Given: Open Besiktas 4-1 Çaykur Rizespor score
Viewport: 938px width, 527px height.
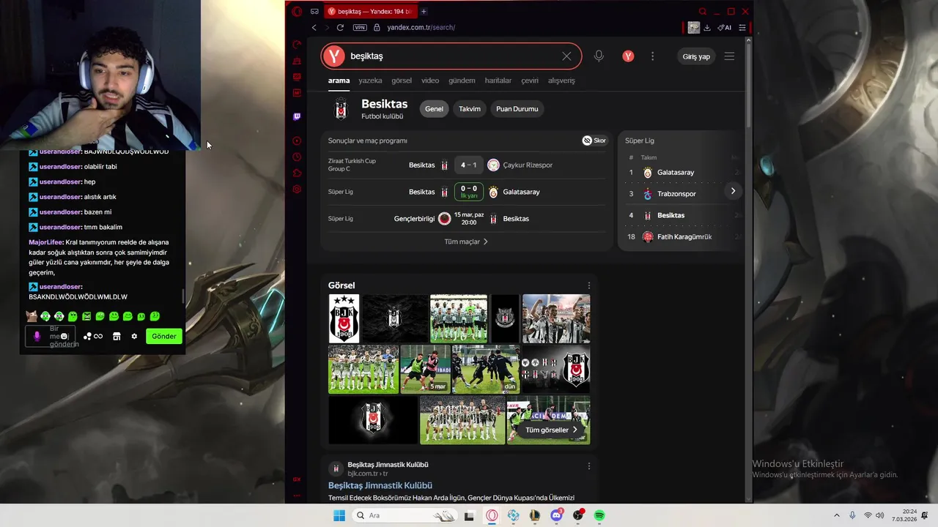Looking at the screenshot, I should (468, 165).
